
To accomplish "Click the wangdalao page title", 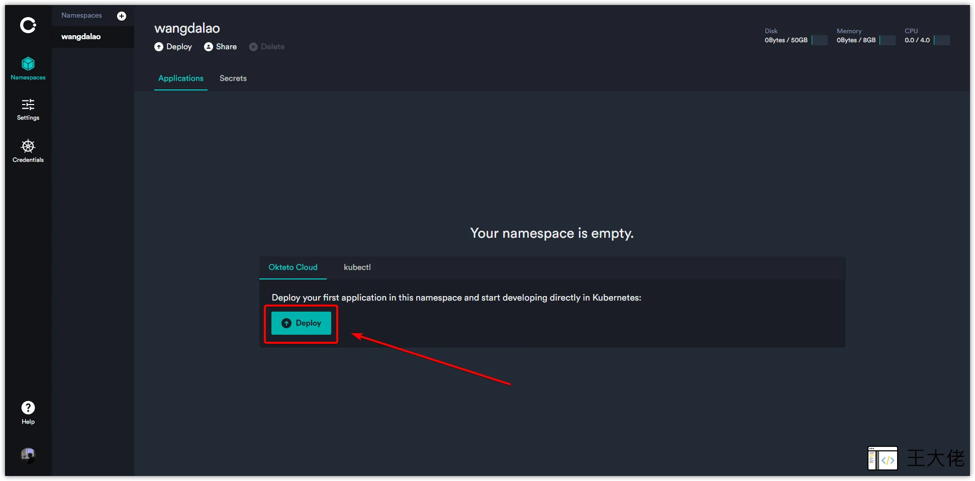I will coord(187,28).
